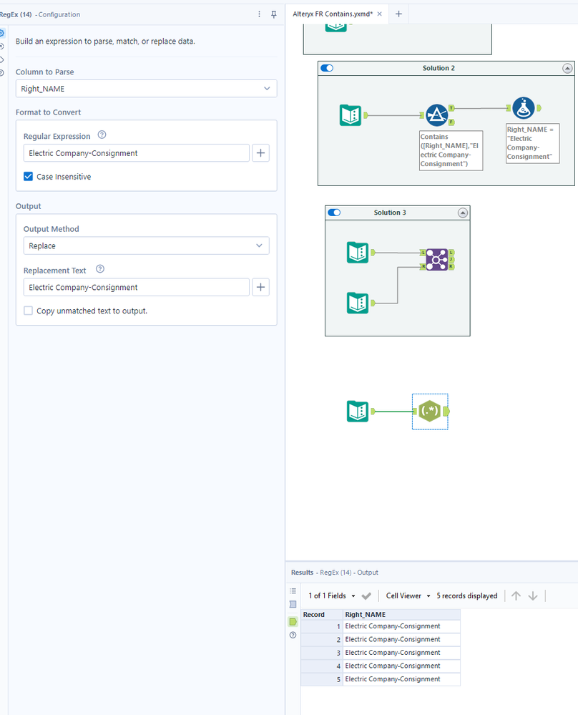This screenshot has height=715, width=578.
Task: Go to previous record with up arrow
Action: 516,596
